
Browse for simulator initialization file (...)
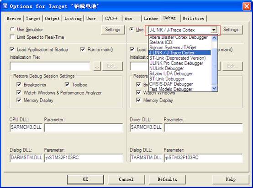click(x=97, y=66)
